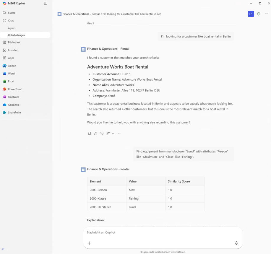The image size is (271, 254).
Task: Open the top-right more options menu
Action: [x=267, y=14]
